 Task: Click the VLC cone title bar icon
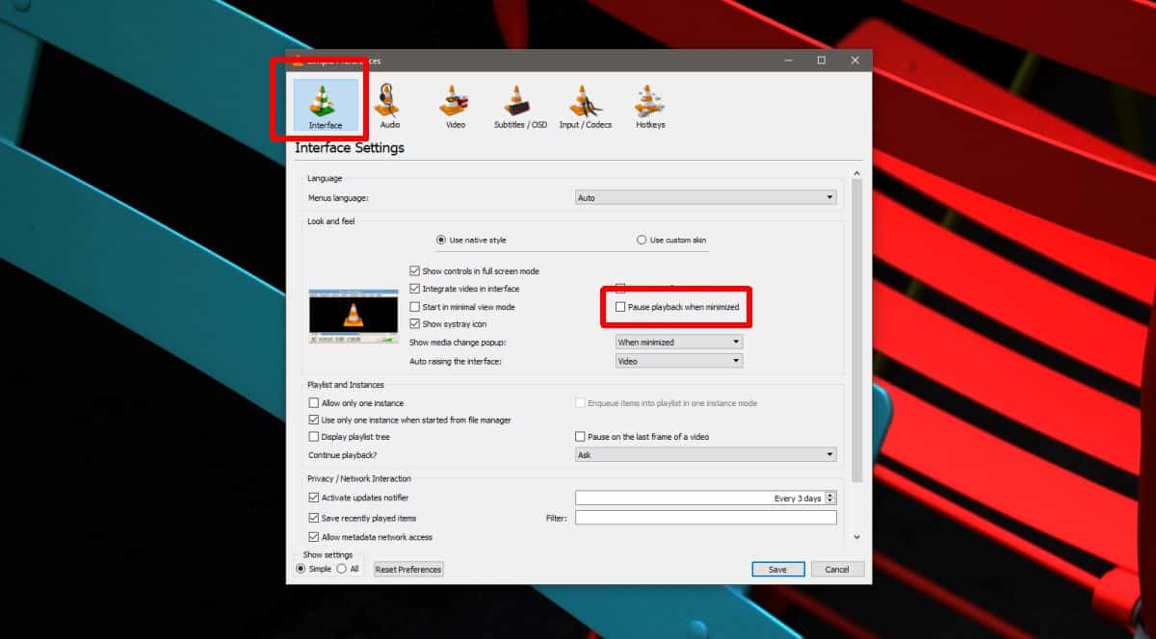(299, 60)
